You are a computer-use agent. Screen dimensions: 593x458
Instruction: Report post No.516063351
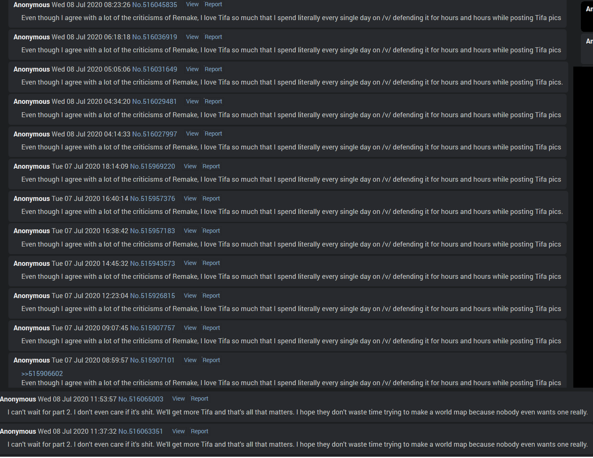199,431
